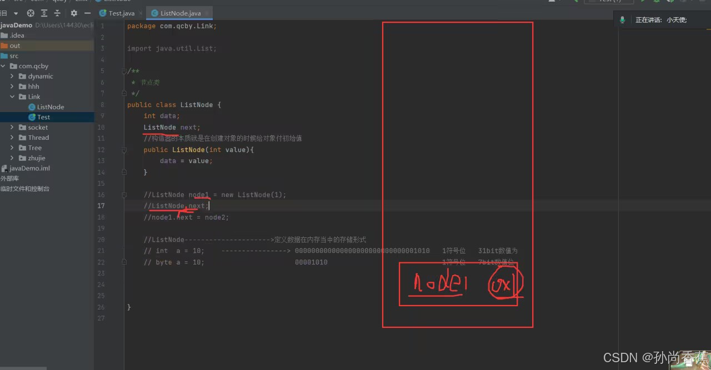Switch to the ListNode.java tab
The image size is (711, 370).
pos(180,13)
